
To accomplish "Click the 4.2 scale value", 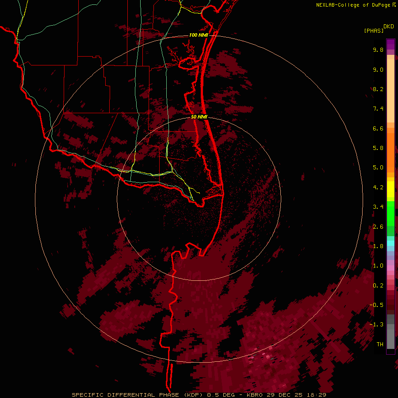I will [x=378, y=188].
